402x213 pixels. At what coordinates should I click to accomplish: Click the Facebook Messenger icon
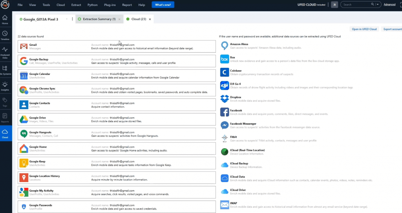(x=225, y=125)
